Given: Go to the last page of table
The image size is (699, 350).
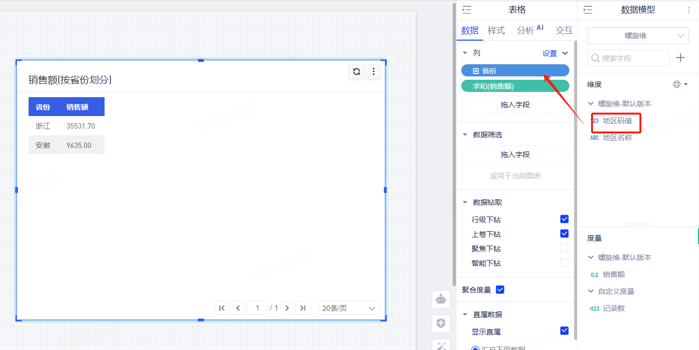Looking at the screenshot, I should point(303,308).
